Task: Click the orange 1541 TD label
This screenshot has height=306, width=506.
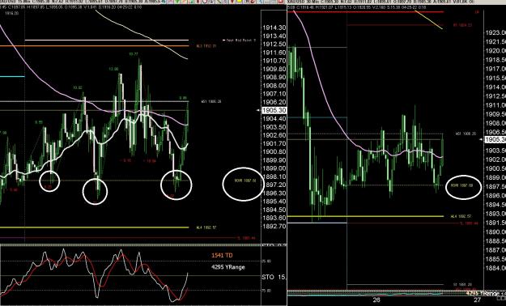Action: [222, 255]
